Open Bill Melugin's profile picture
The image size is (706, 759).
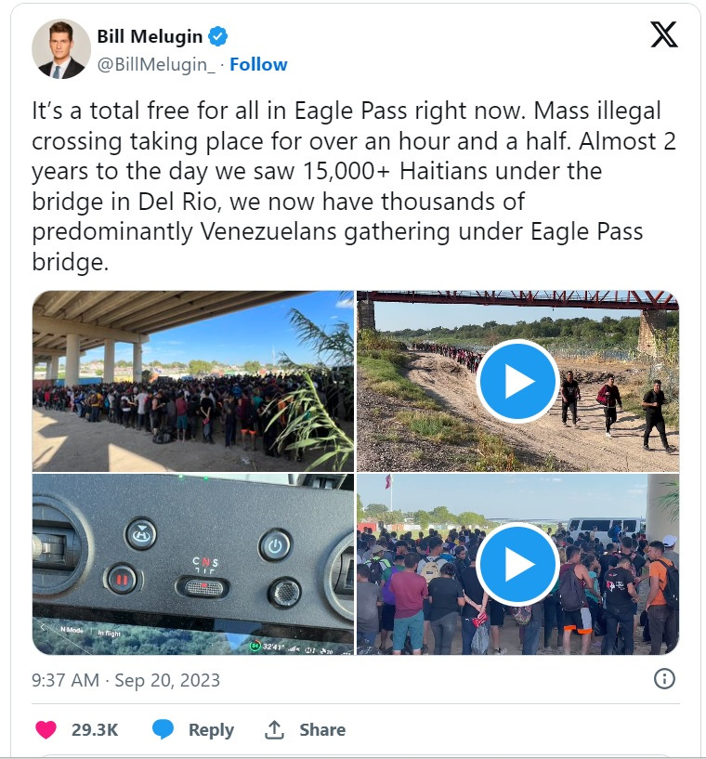tap(61, 49)
